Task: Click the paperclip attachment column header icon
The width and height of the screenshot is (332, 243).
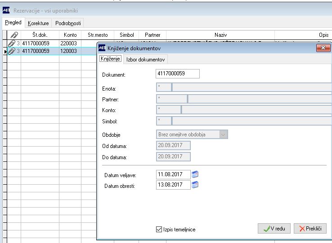Action: coord(13,35)
